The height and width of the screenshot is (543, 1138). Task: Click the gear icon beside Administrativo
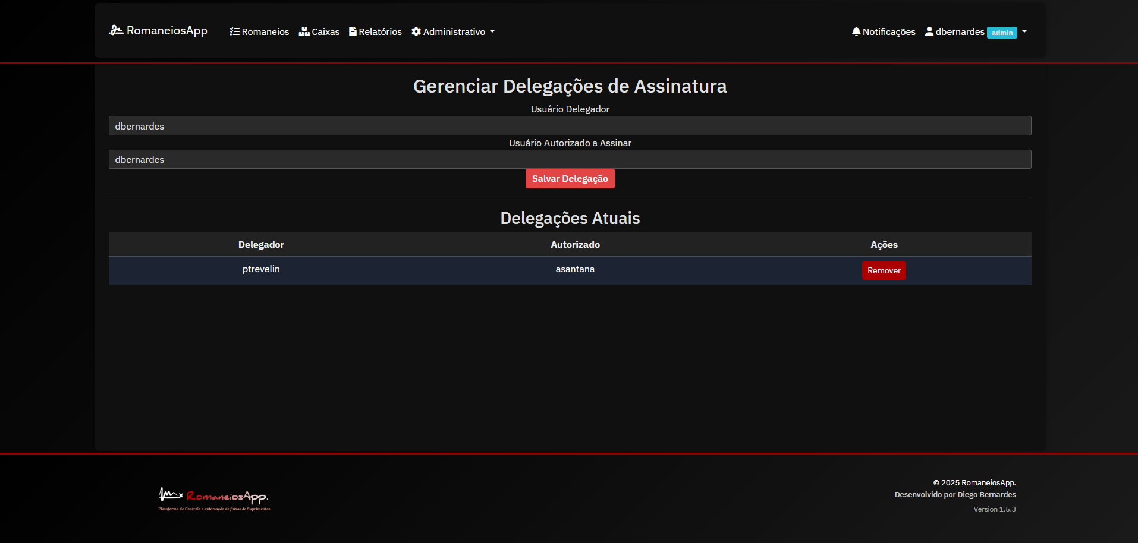416,31
